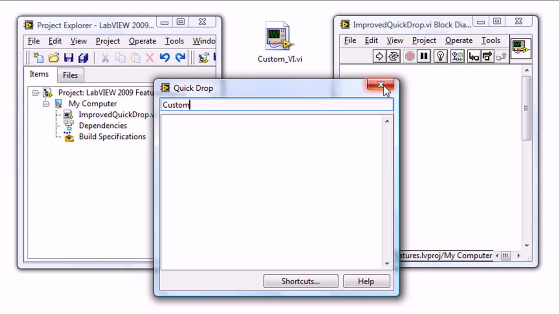Click the Block Diagram vertical scrollbar thumb
Image resolution: width=559 pixels, height=314 pixels.
coord(527,108)
